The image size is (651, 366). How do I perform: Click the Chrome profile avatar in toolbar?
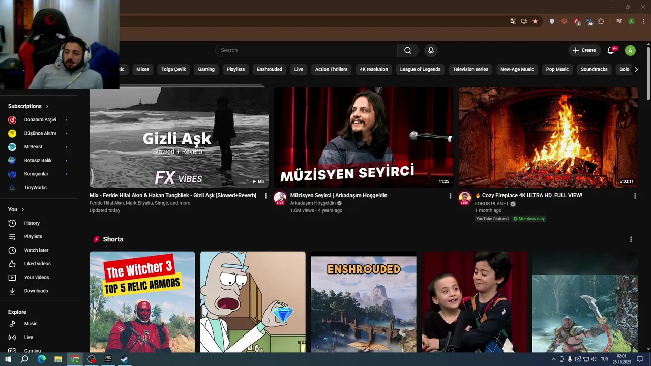631,21
